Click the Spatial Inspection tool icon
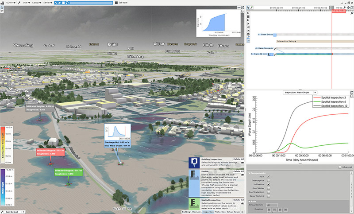Image resolution: width=354 pixels, height=214 pixels. pyautogui.click(x=194, y=204)
